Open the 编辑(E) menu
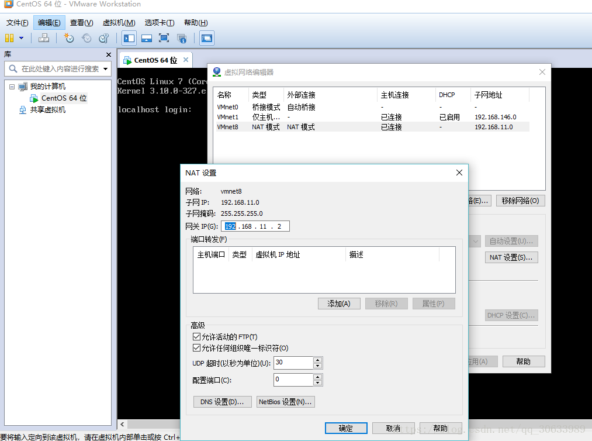 (49, 23)
